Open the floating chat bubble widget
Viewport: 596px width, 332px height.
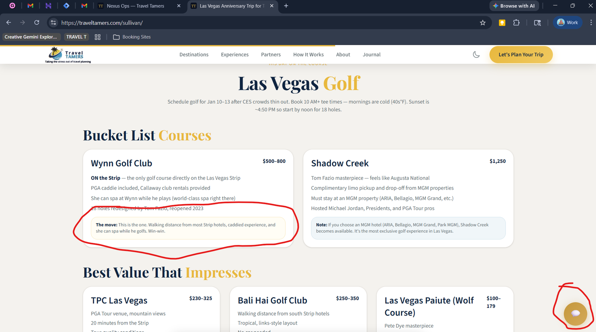pyautogui.click(x=576, y=314)
